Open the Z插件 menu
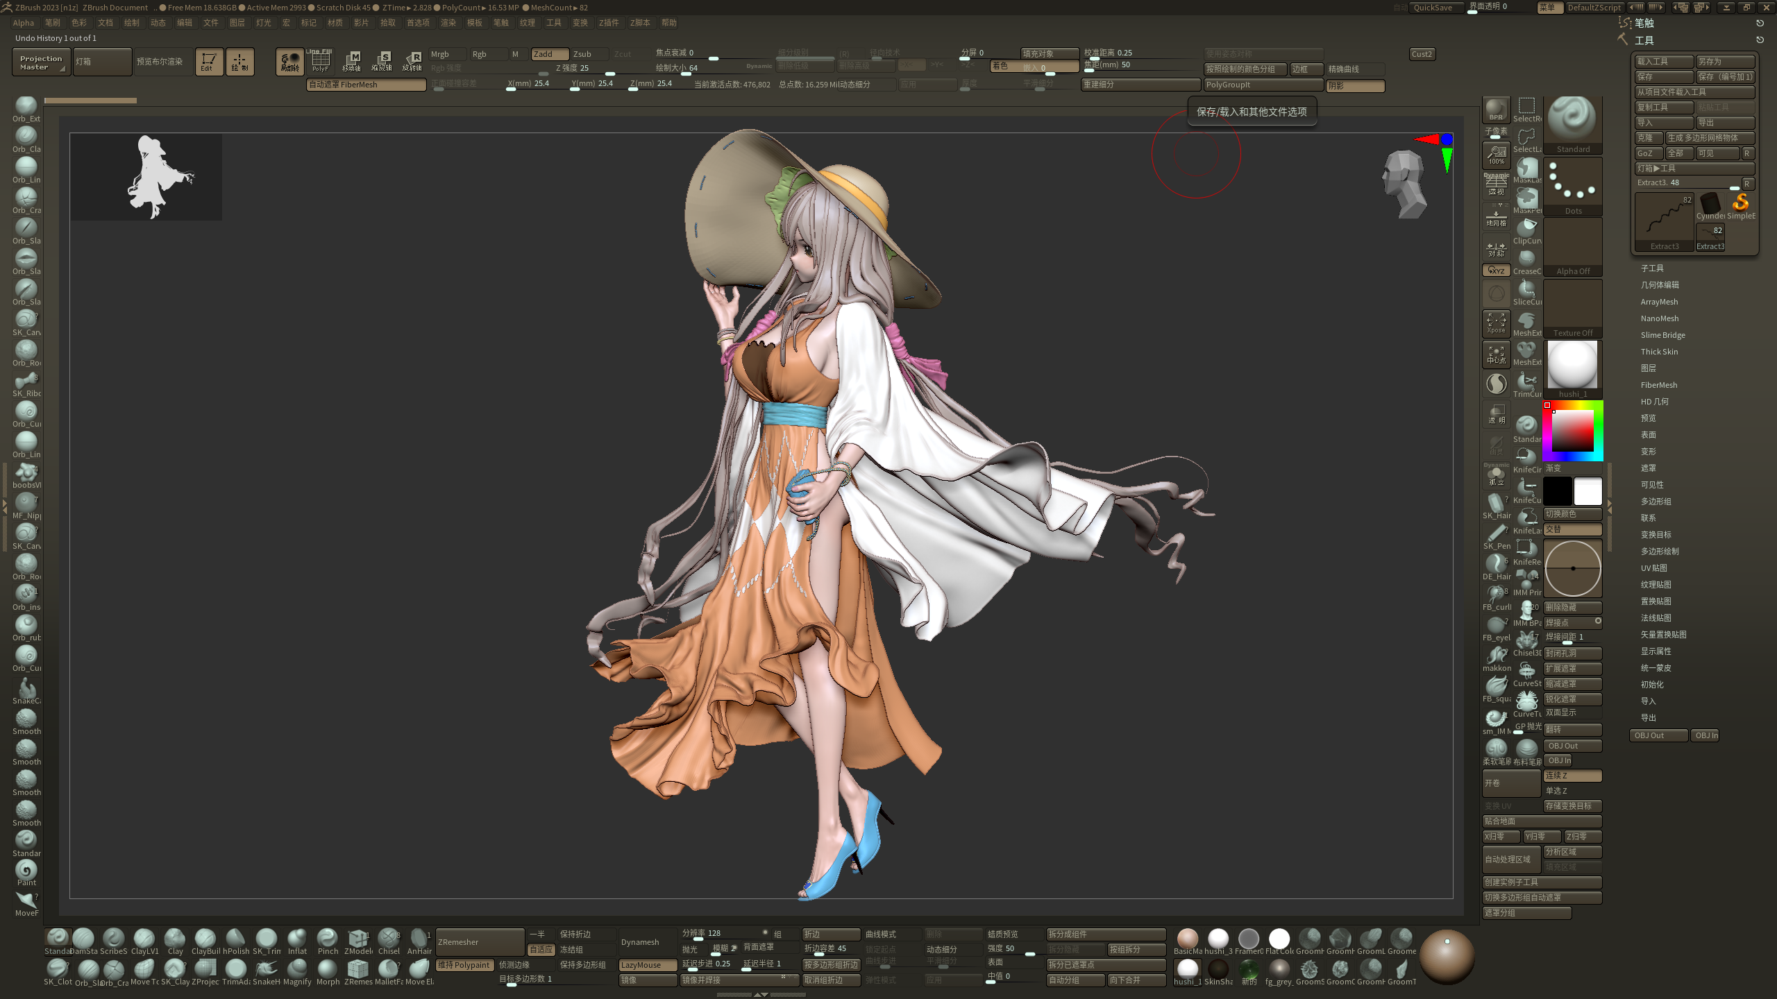 click(x=608, y=23)
